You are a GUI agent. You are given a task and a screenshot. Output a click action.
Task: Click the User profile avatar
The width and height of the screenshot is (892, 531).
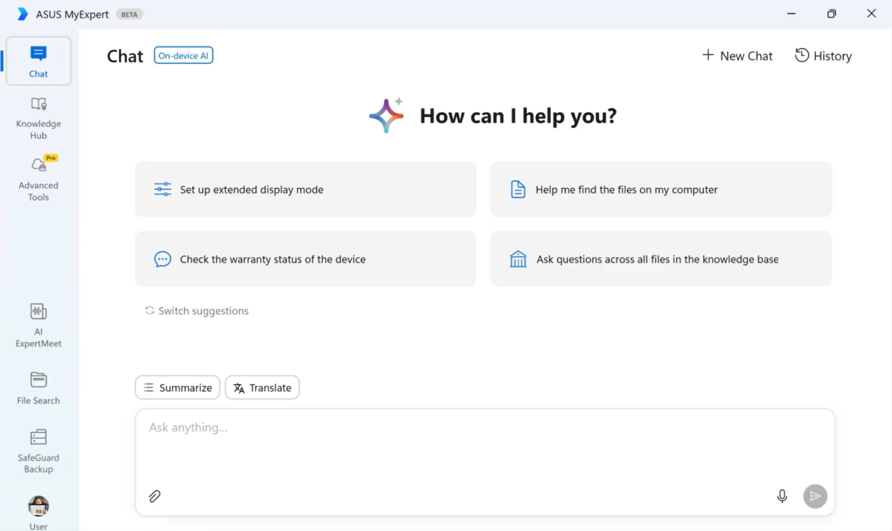38,506
